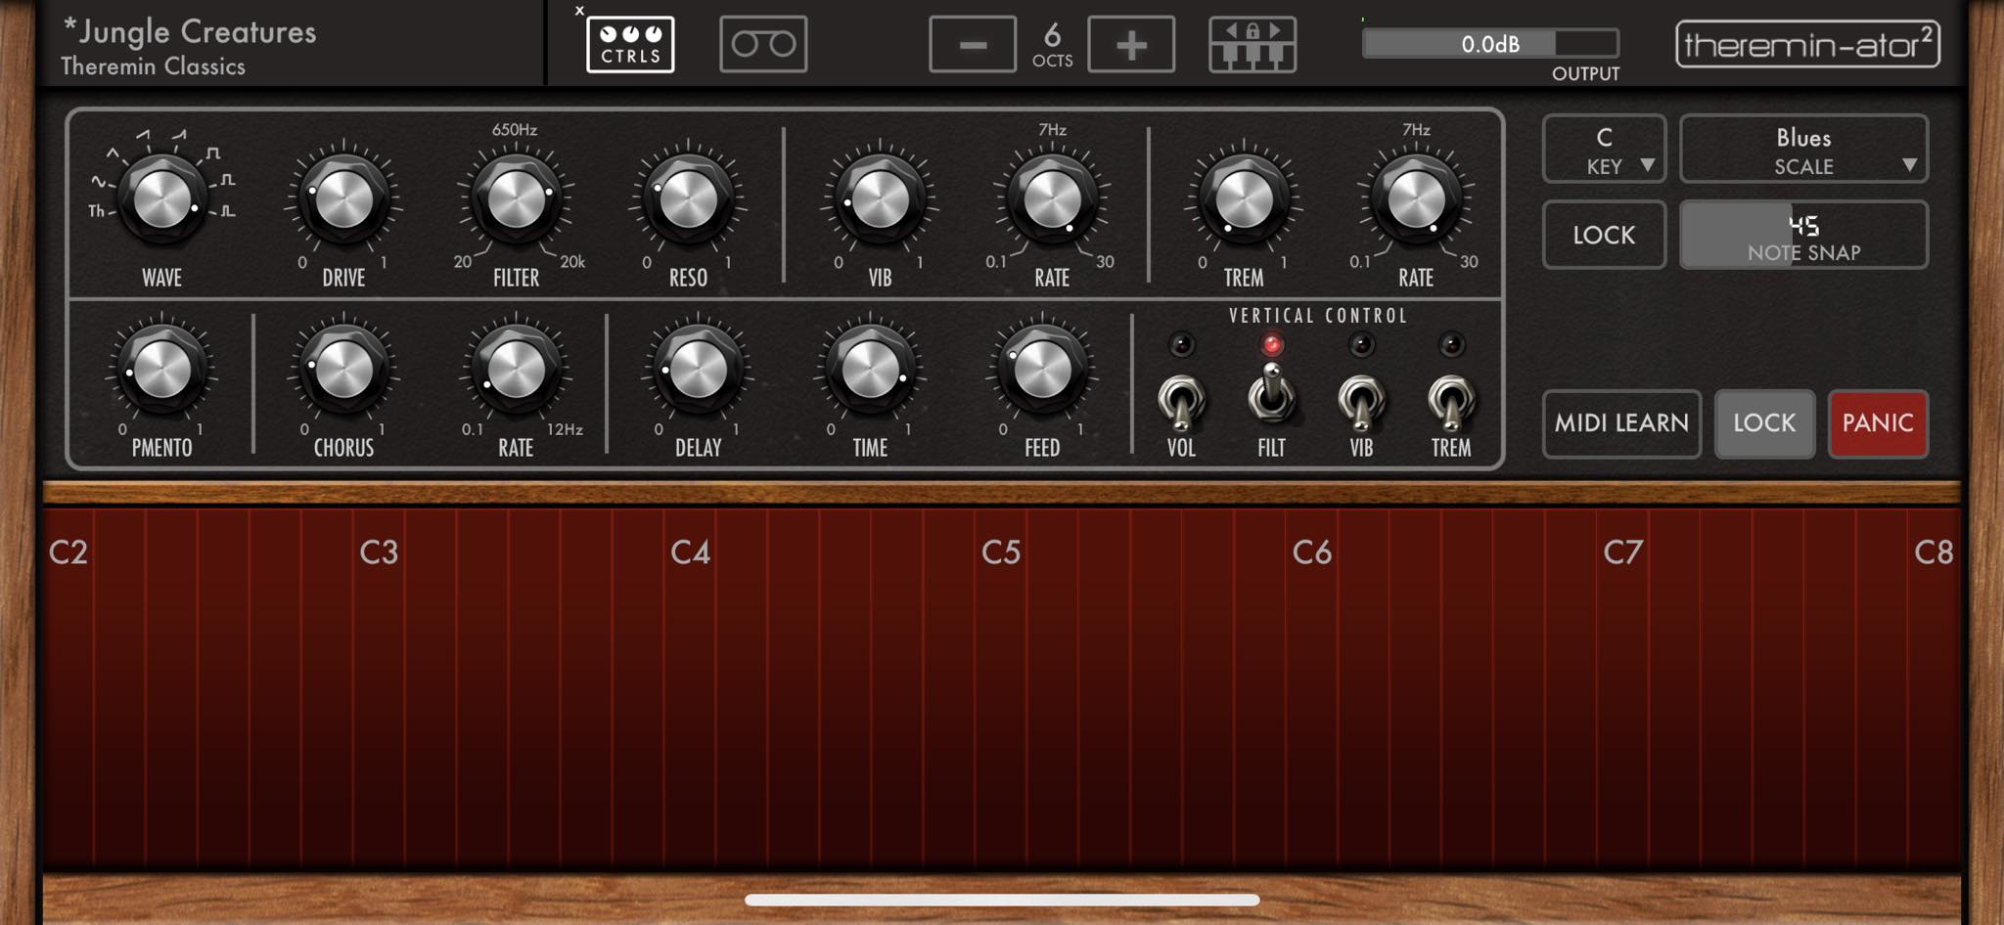Viewport: 2004px width, 925px height.
Task: Click the LED above the VIB switch
Action: [x=1361, y=344]
